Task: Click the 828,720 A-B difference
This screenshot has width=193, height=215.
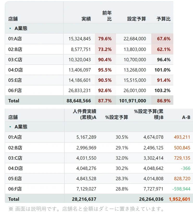Action: tap(182, 179)
